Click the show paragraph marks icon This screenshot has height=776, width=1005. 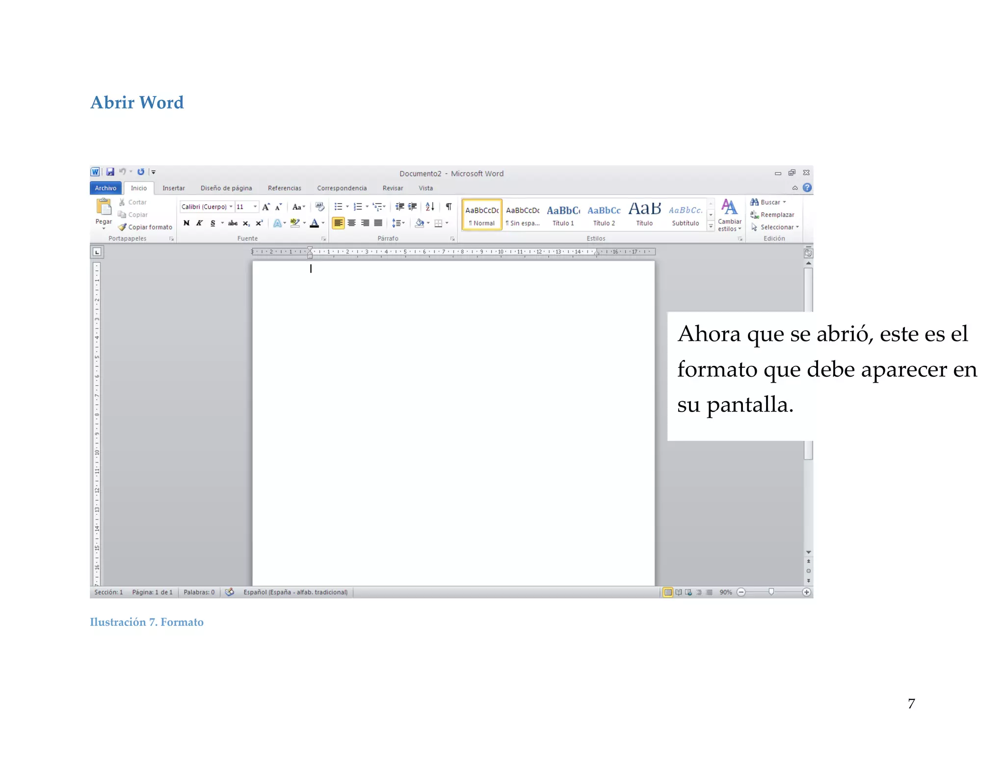click(449, 207)
